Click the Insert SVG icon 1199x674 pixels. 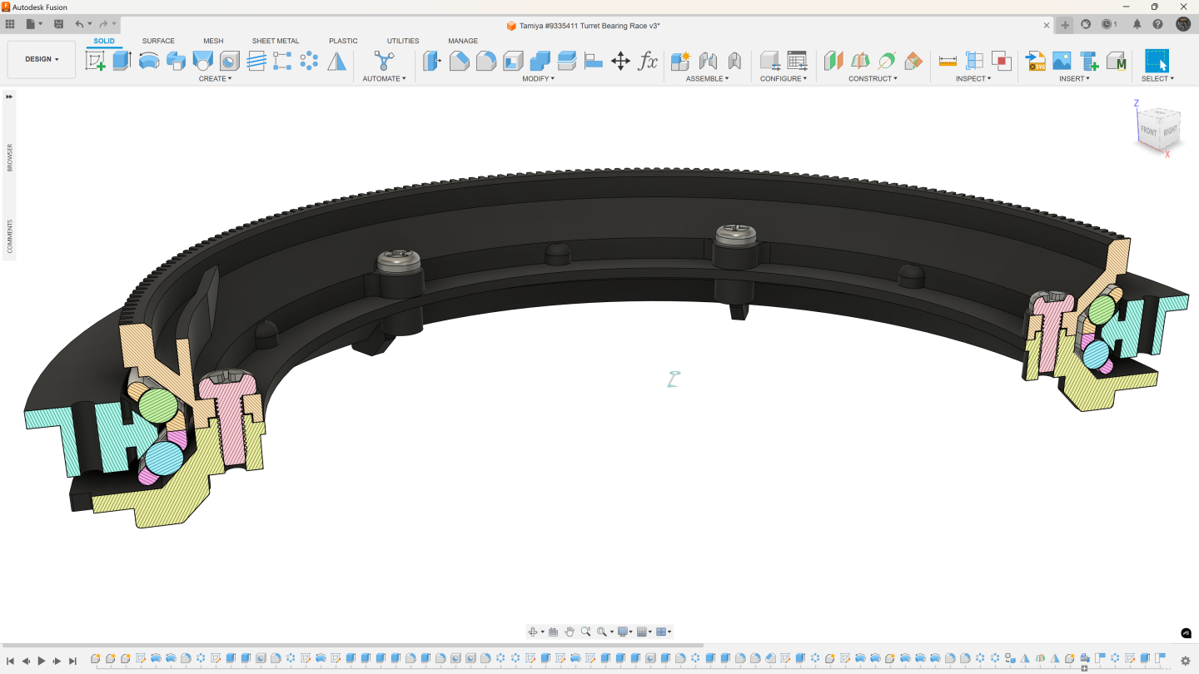click(x=1035, y=61)
